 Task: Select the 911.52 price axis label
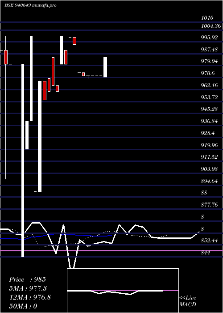point(209,157)
